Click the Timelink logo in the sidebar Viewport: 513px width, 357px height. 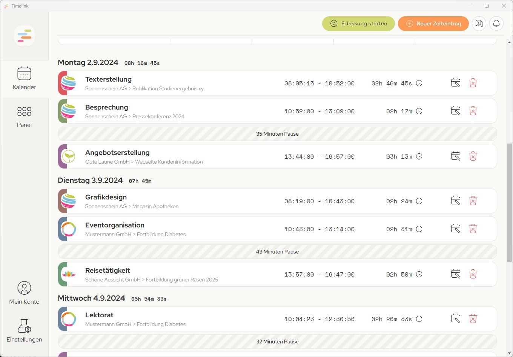coord(25,36)
